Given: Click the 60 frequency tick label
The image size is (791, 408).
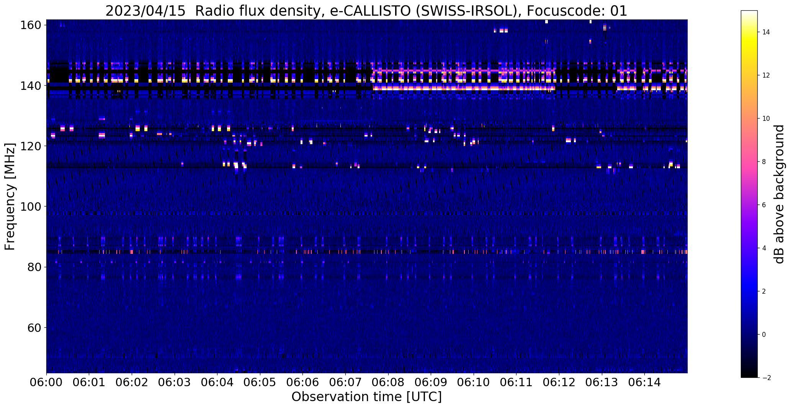Looking at the screenshot, I should (x=34, y=328).
